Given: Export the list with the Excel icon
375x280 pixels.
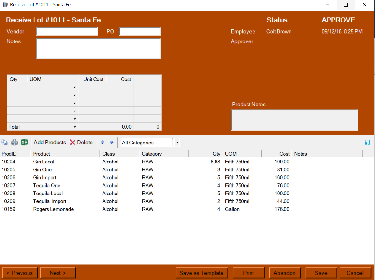Looking at the screenshot, I should (24, 143).
